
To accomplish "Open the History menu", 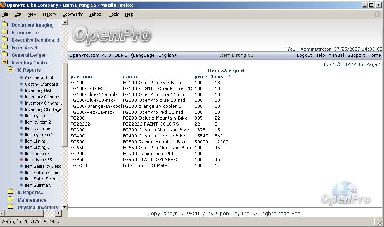I will (49, 14).
